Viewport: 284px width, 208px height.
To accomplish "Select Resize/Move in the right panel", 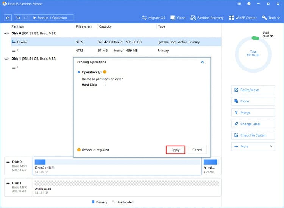I will 253,90.
